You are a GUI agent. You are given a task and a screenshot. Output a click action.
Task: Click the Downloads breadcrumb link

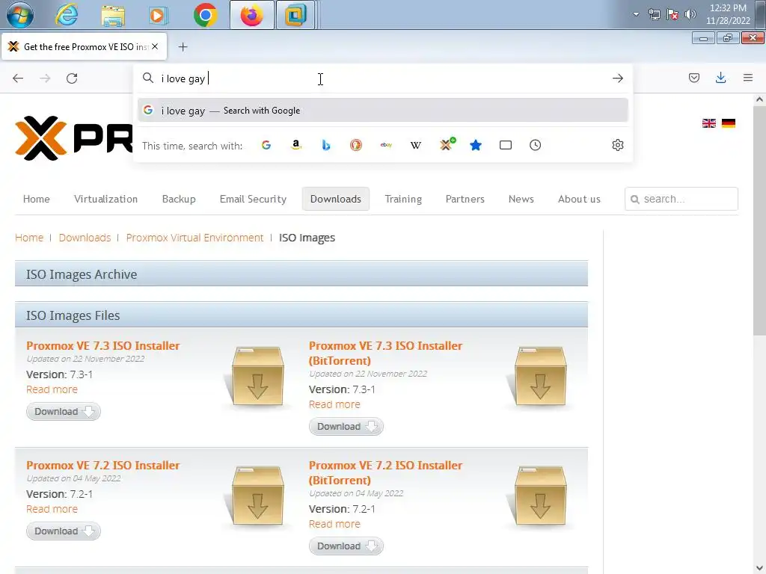click(x=85, y=238)
